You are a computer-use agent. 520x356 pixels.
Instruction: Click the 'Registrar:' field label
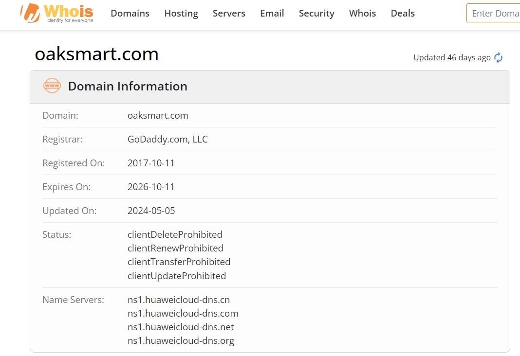click(63, 140)
